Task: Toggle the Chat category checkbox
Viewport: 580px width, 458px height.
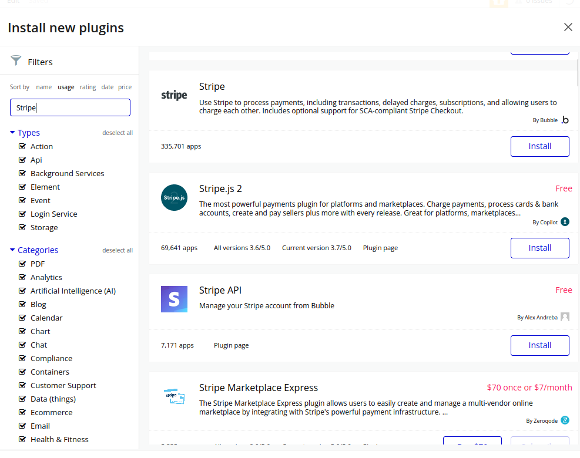Action: (22, 345)
